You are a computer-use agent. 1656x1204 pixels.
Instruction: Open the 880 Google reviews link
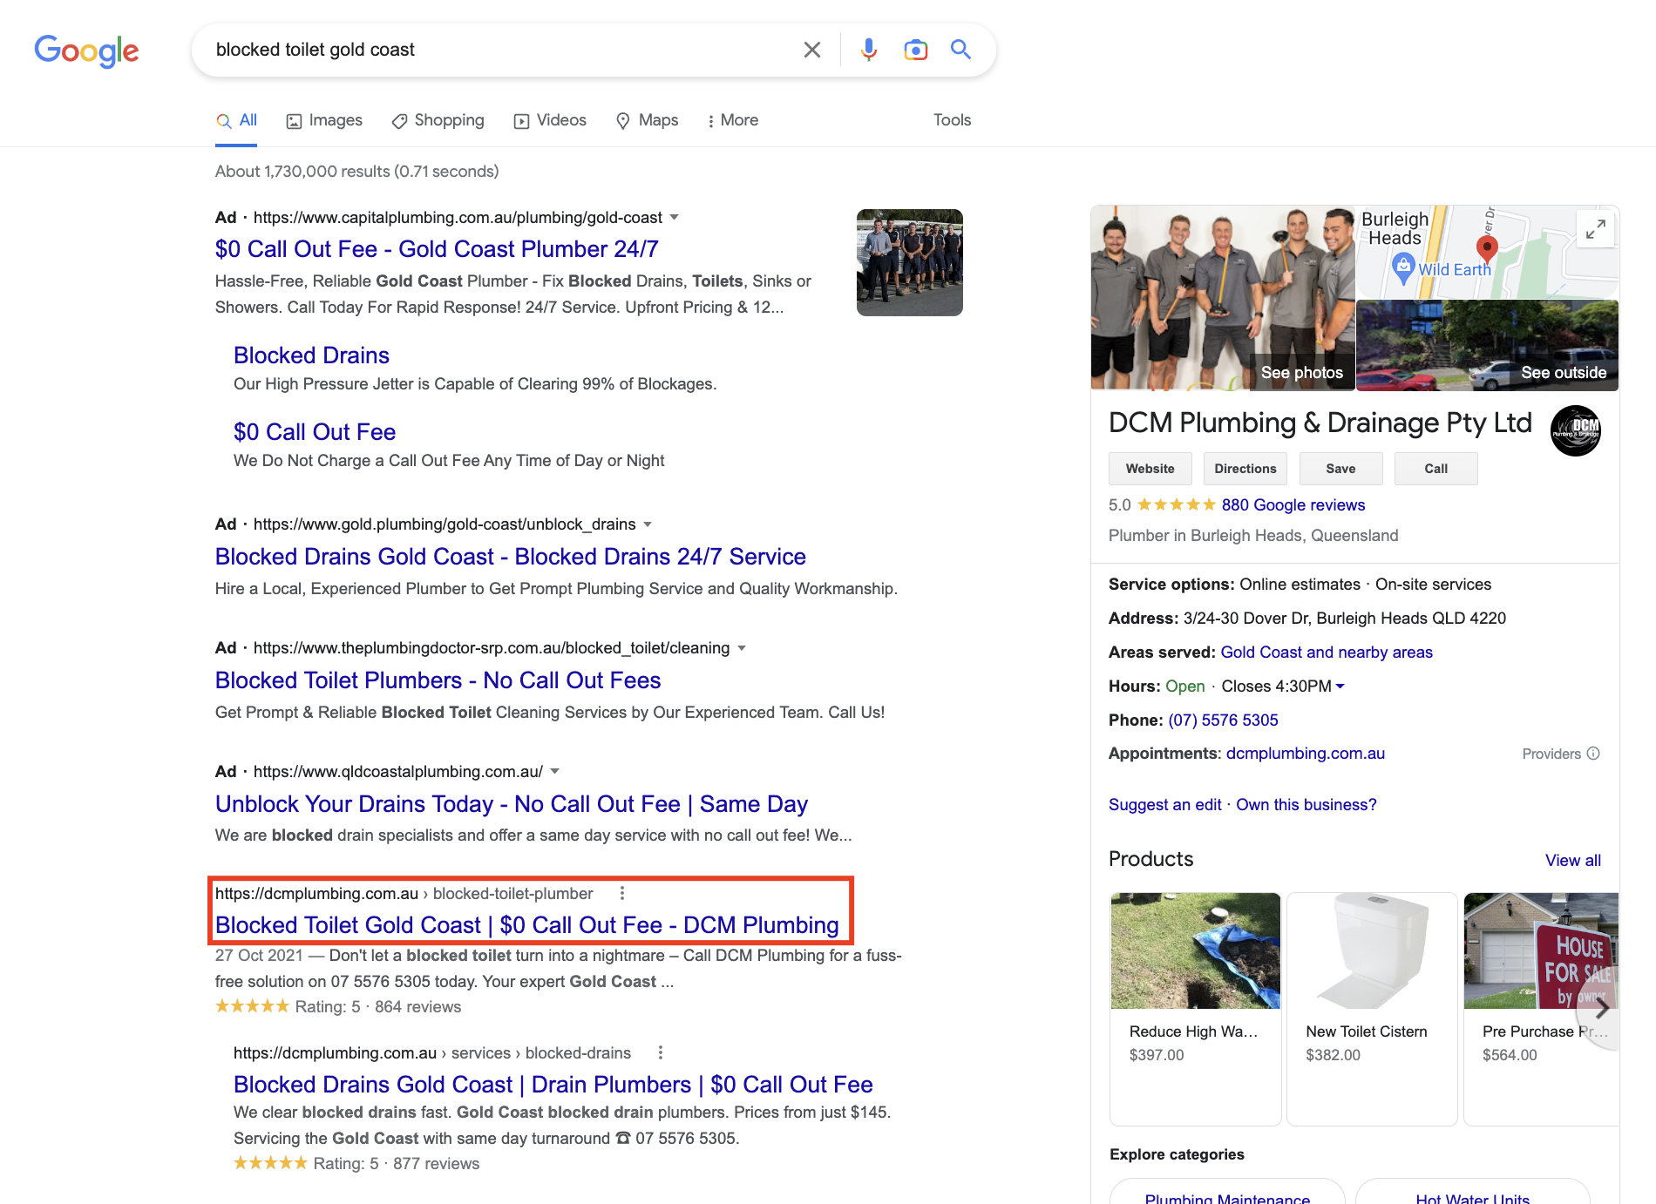coord(1293,505)
